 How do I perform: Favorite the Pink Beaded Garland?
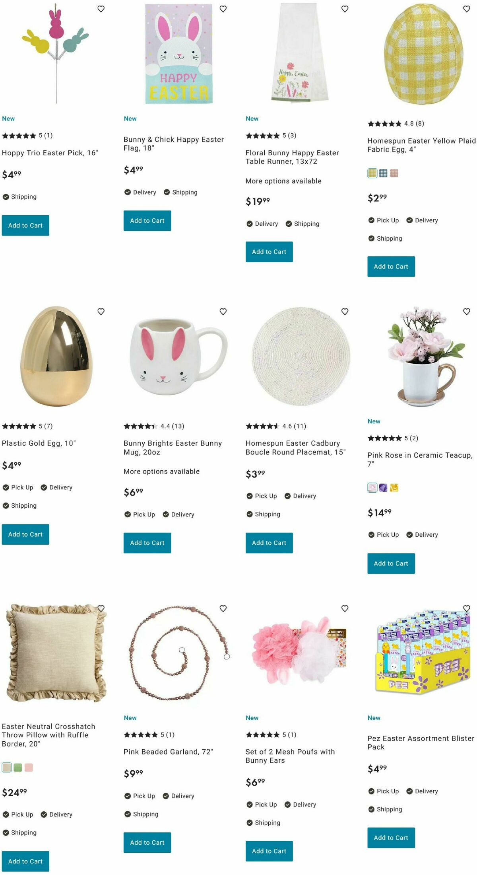point(223,608)
